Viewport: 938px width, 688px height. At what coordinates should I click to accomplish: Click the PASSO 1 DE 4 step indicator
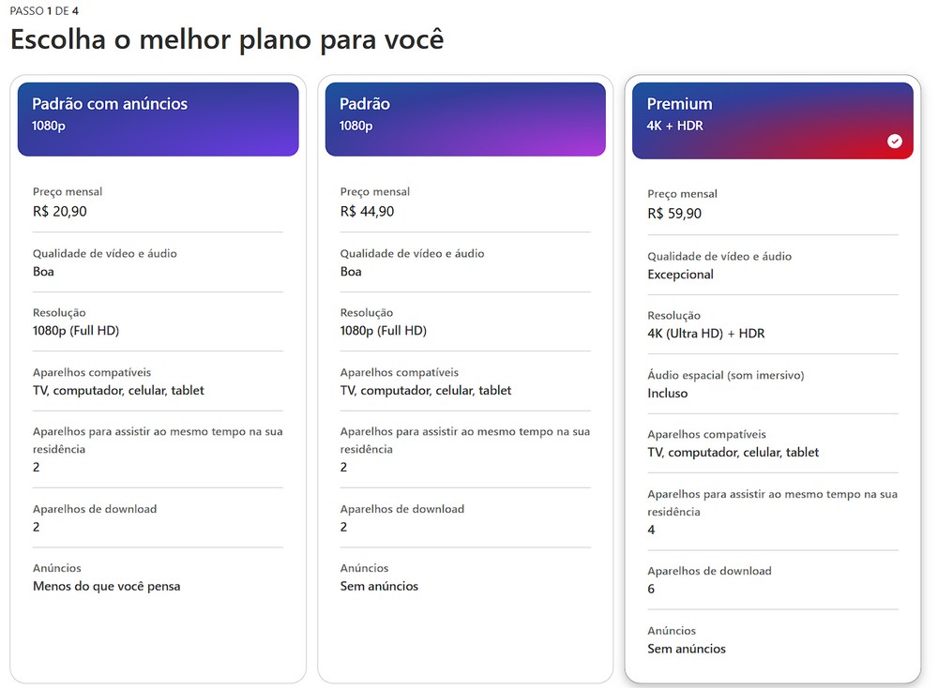tap(44, 10)
